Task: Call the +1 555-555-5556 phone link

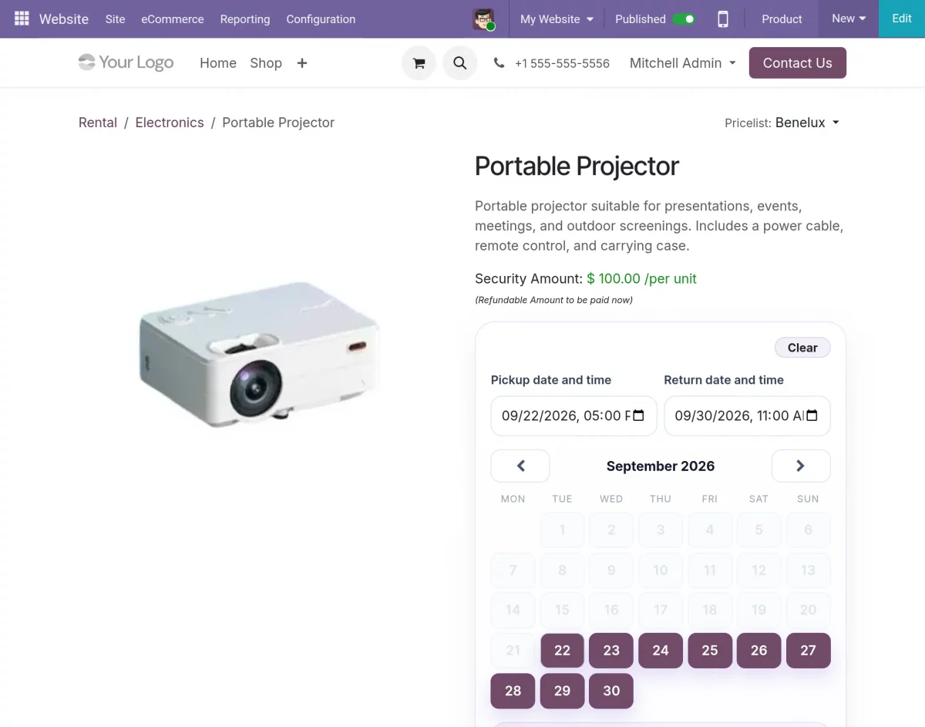Action: click(x=562, y=63)
